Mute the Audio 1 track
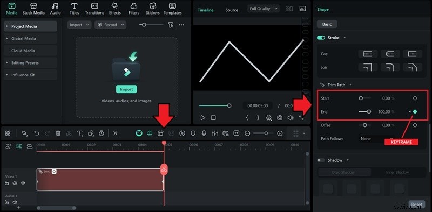 (15, 202)
